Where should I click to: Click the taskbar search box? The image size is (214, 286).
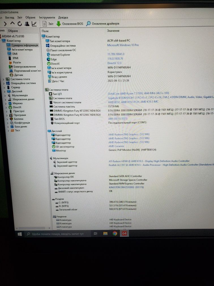click(x=58, y=234)
